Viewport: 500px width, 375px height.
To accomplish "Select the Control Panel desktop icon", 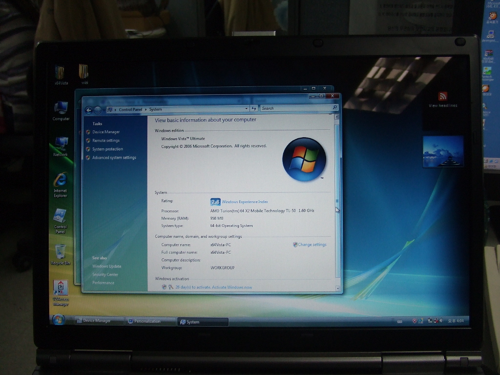I will coord(60,221).
